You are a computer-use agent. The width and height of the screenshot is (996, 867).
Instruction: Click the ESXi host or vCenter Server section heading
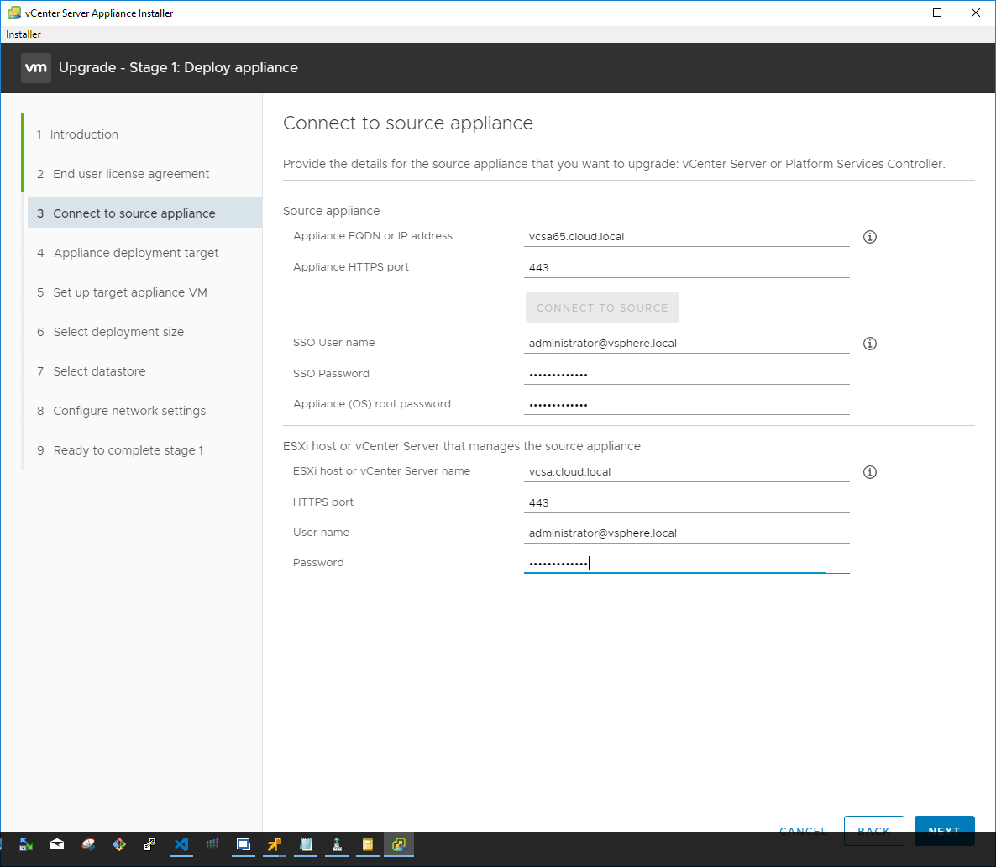(461, 446)
